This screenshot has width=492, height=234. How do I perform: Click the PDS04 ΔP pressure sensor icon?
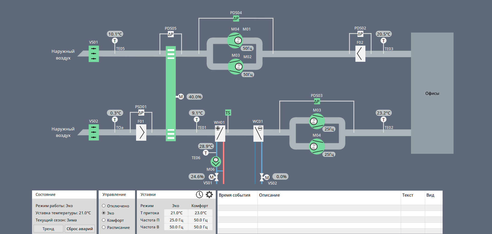tap(236, 18)
